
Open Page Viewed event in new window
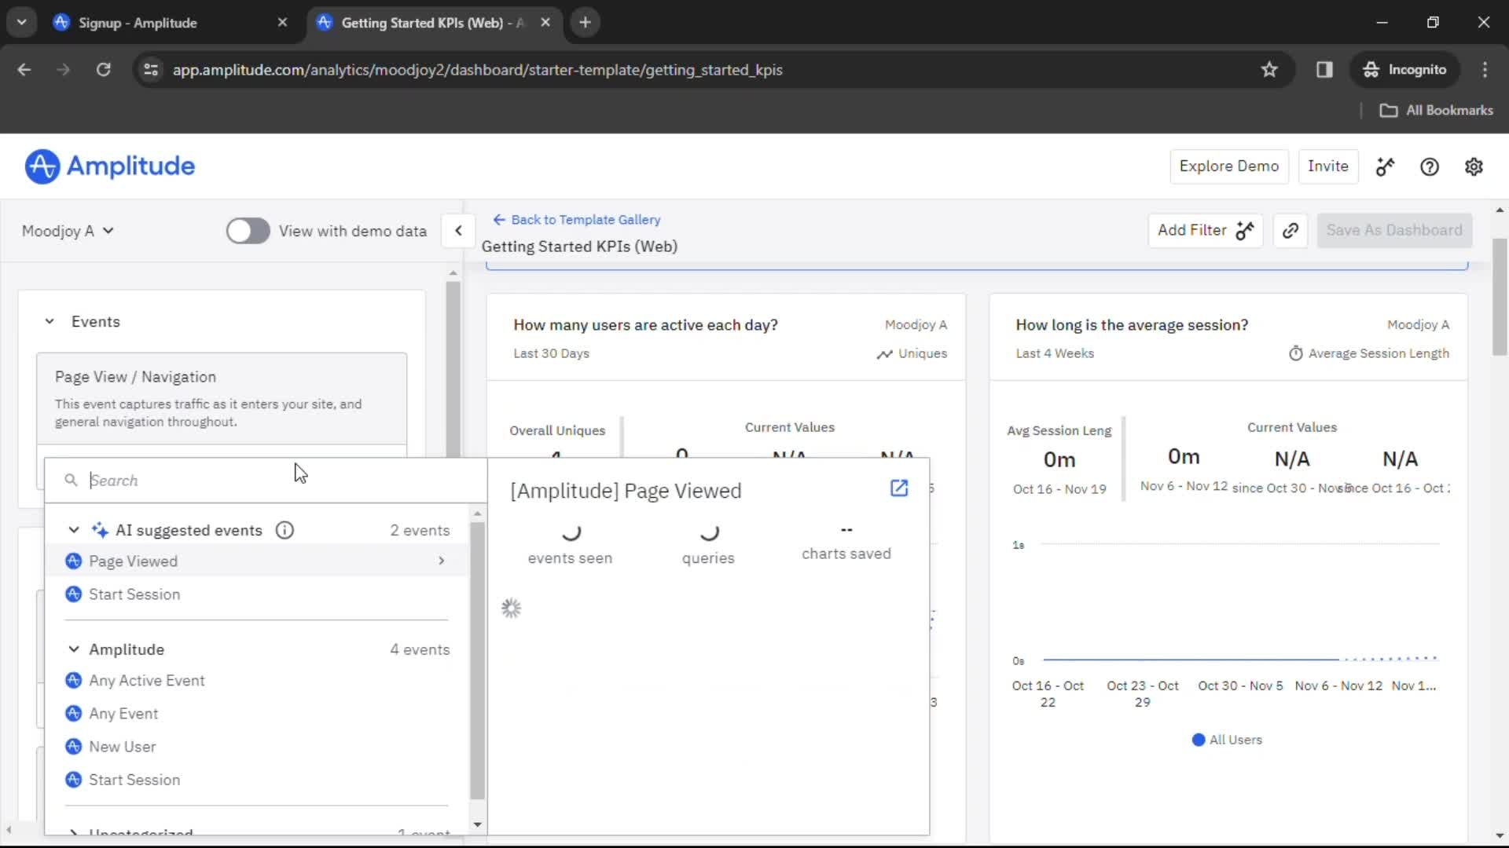899,488
